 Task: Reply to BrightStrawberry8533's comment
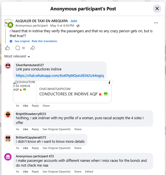tap(35, 129)
